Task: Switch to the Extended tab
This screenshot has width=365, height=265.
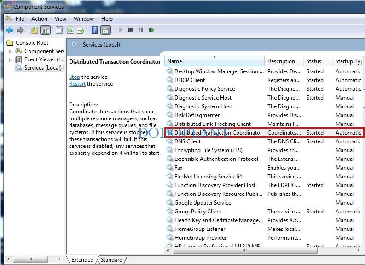Action: point(82,259)
